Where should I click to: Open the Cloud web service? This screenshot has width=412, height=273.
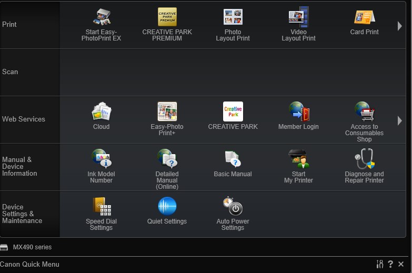tap(101, 112)
